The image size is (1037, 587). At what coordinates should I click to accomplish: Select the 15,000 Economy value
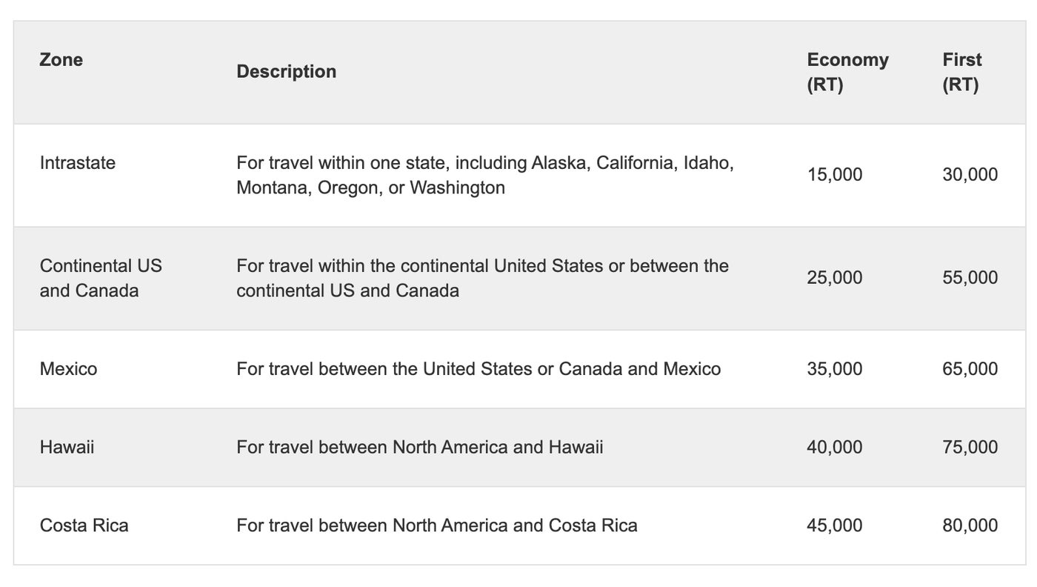(x=834, y=175)
